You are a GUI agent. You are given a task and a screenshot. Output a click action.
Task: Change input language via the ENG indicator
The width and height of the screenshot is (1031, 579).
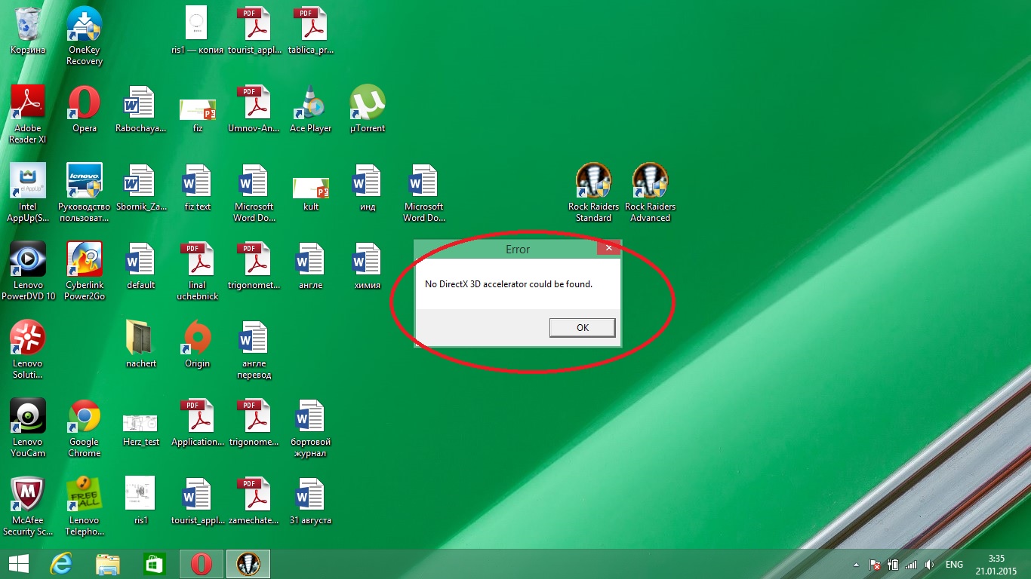954,565
